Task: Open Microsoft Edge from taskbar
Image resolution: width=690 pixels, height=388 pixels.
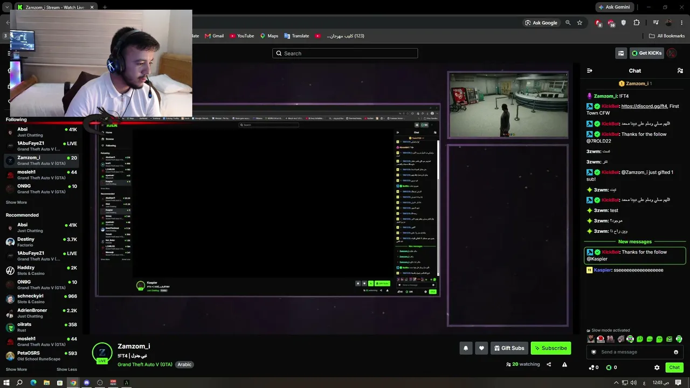Action: click(33, 383)
